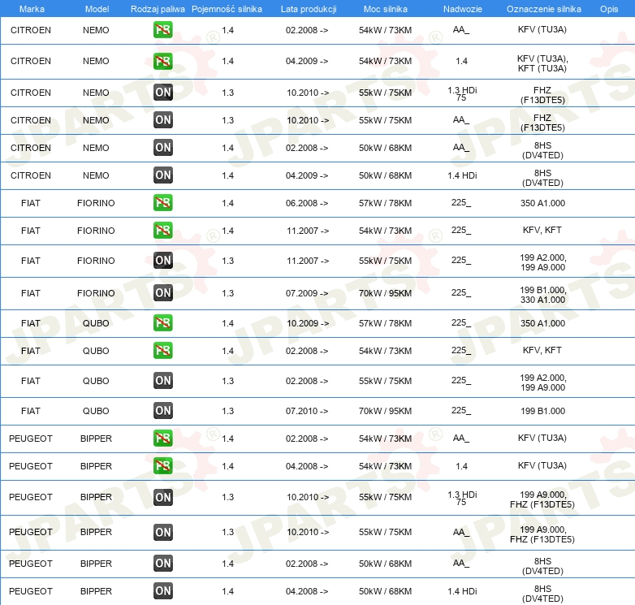Click the 'Opis' column header

[609, 9]
